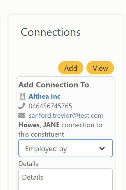Open the sanford.treylor@test.com email link
Image resolution: width=126 pixels, height=190 pixels.
click(x=66, y=115)
